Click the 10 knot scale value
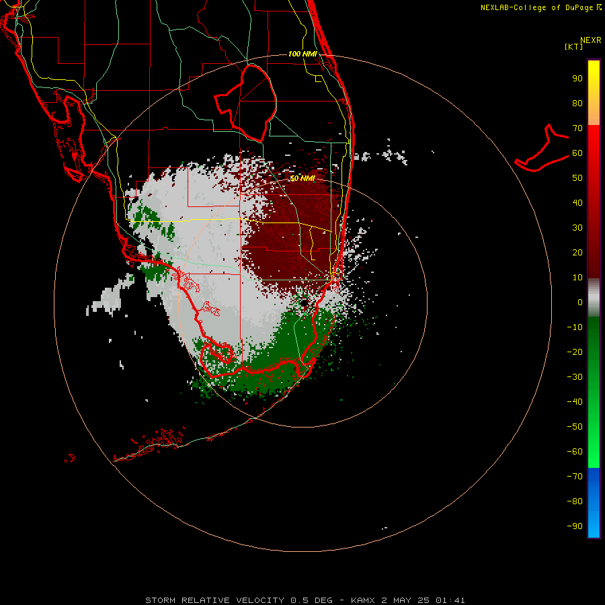Screen dimensions: 605x605 click(x=577, y=278)
